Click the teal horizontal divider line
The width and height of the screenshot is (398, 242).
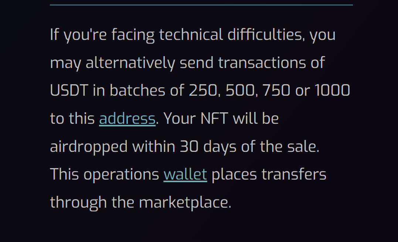pyautogui.click(x=201, y=5)
